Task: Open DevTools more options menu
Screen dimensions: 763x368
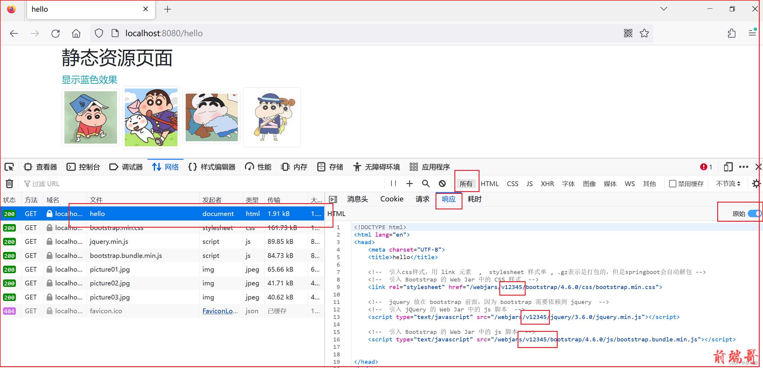Action: [744, 167]
